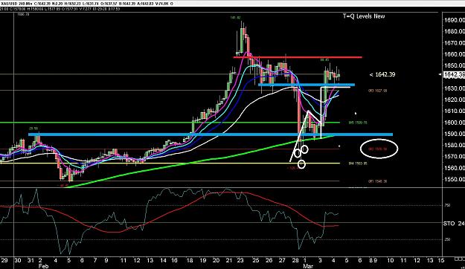Click the 1590.00 price axis label
465x269 pixels.
(x=455, y=134)
